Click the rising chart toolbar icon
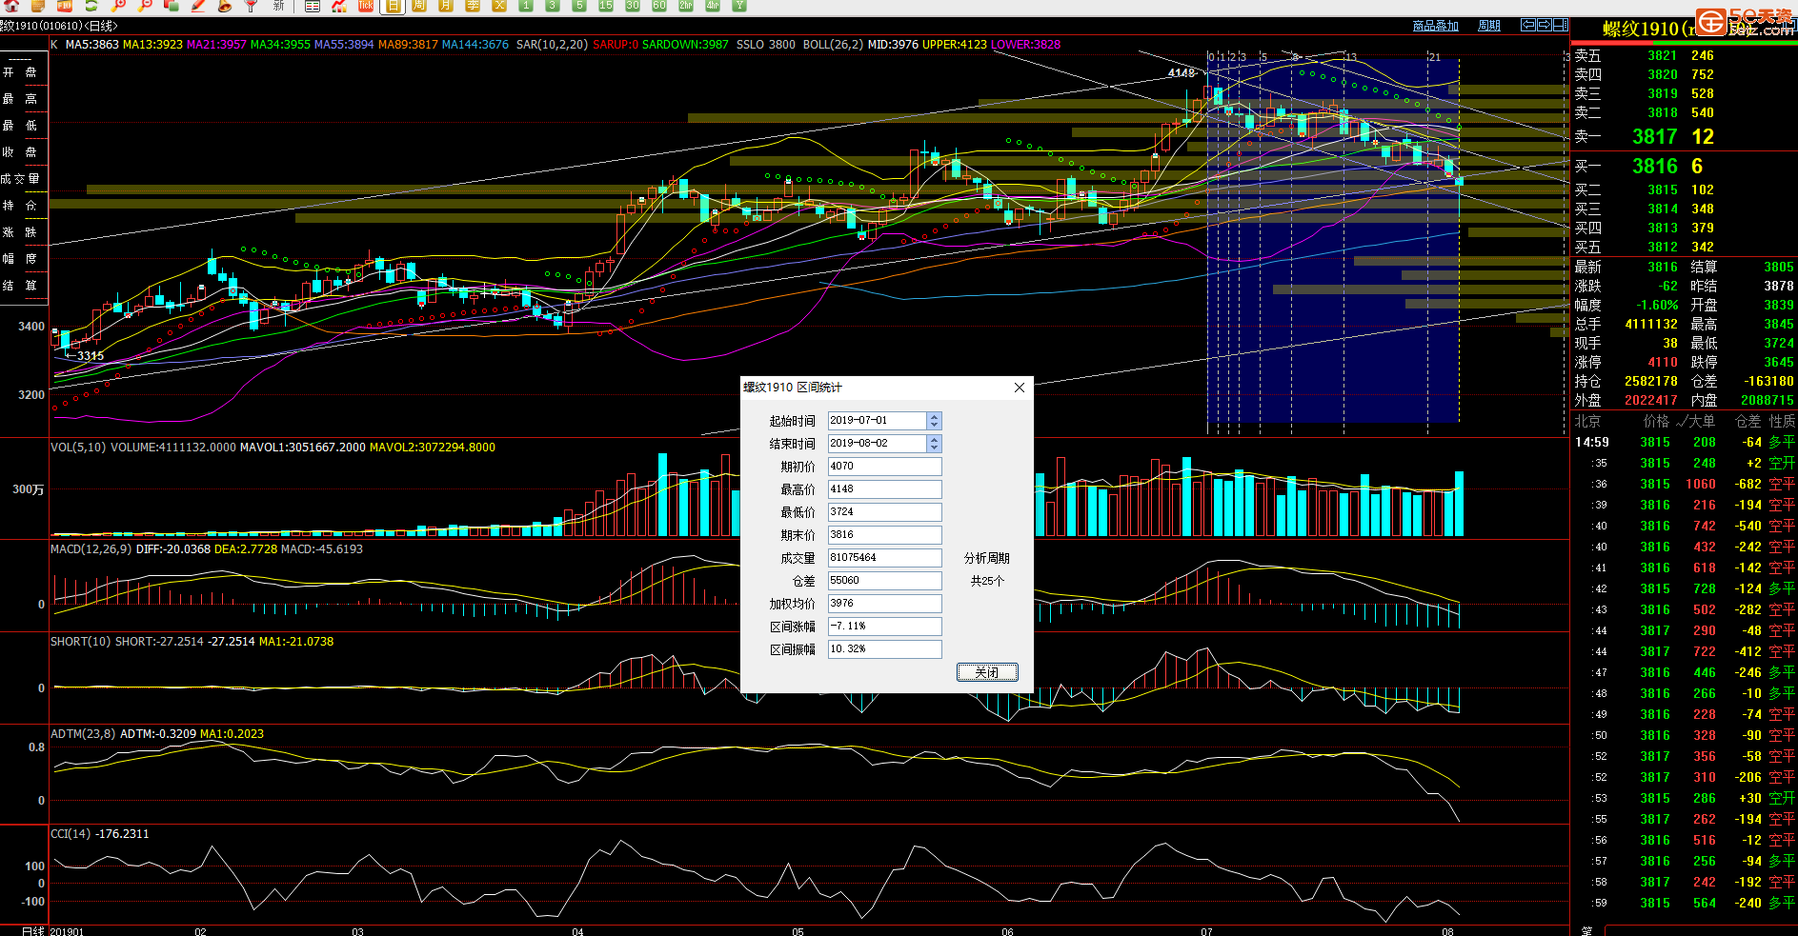The height and width of the screenshot is (936, 1798). tap(339, 5)
